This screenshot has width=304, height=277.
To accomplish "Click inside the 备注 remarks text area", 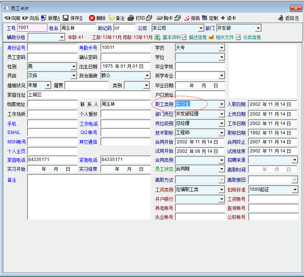I will (x=89, y=197).
